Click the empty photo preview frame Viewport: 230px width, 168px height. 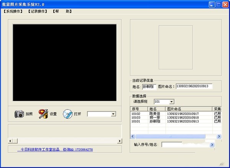coord(176,47)
